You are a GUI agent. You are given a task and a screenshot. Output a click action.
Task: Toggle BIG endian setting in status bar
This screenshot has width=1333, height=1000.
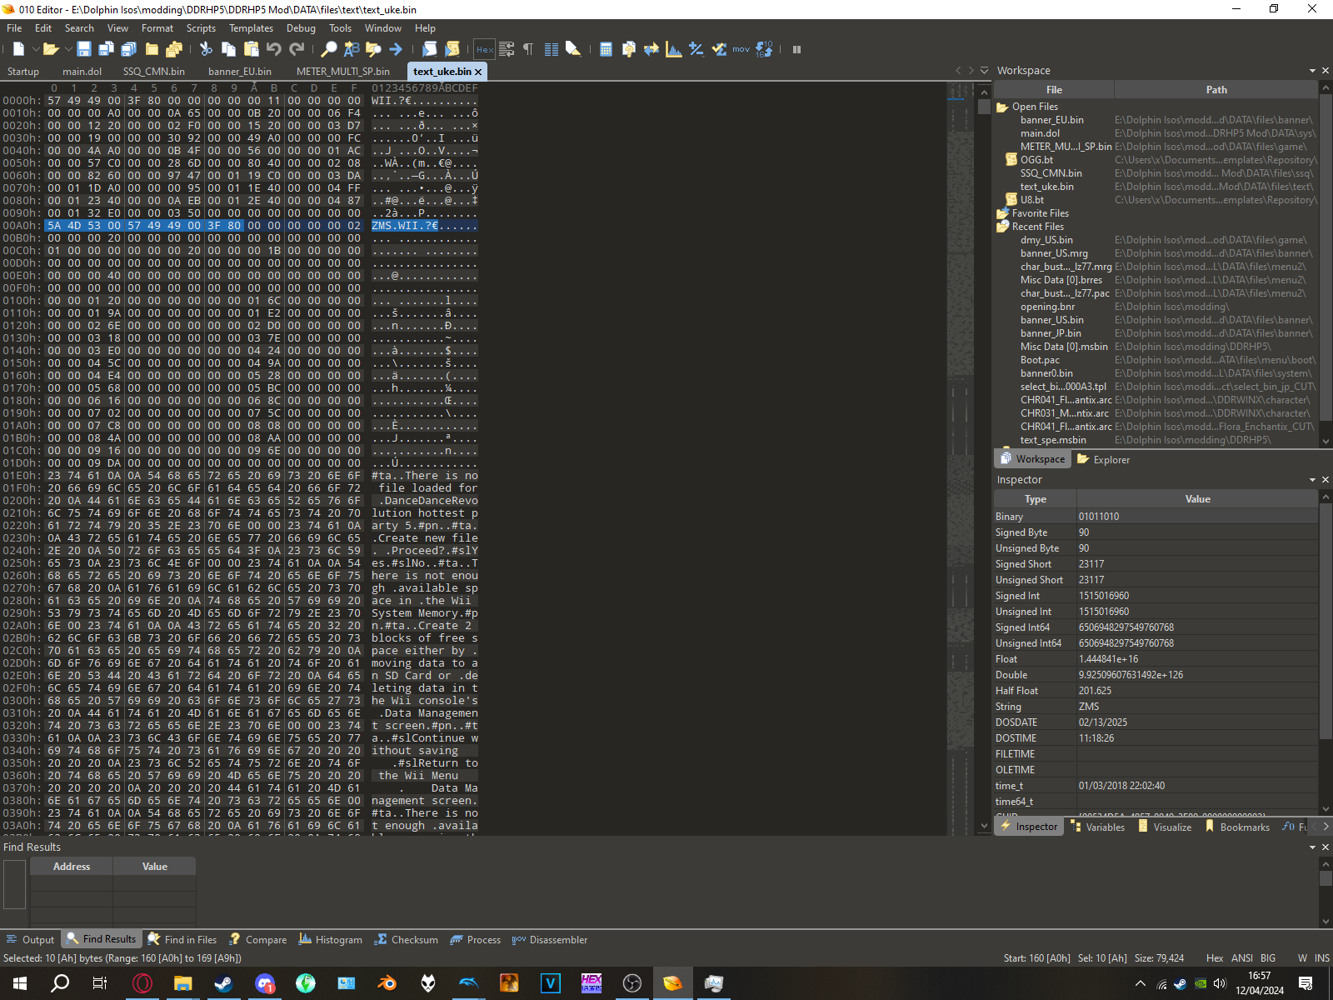[1268, 958]
